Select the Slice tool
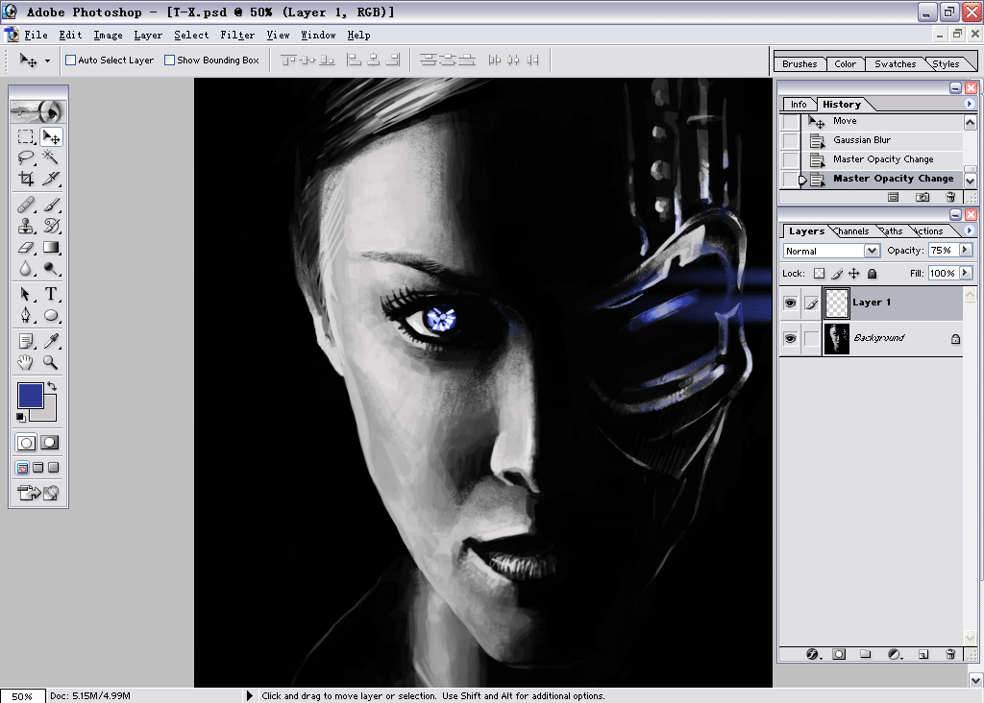This screenshot has height=703, width=984. [x=51, y=179]
